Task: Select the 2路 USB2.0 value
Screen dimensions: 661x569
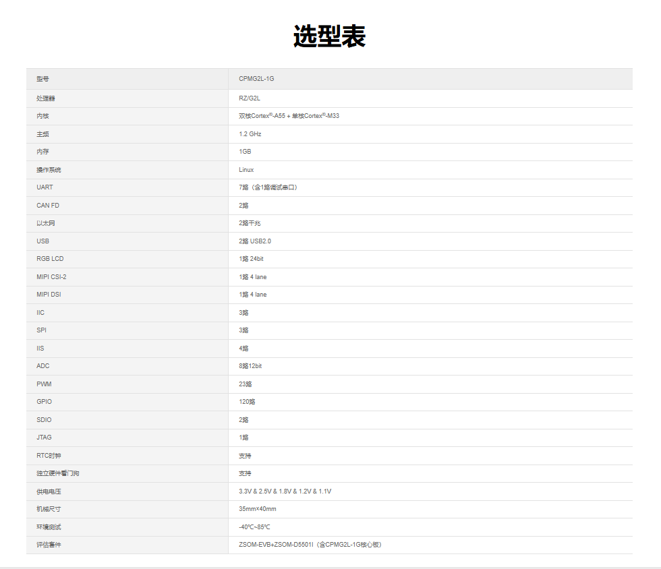Action: click(255, 241)
